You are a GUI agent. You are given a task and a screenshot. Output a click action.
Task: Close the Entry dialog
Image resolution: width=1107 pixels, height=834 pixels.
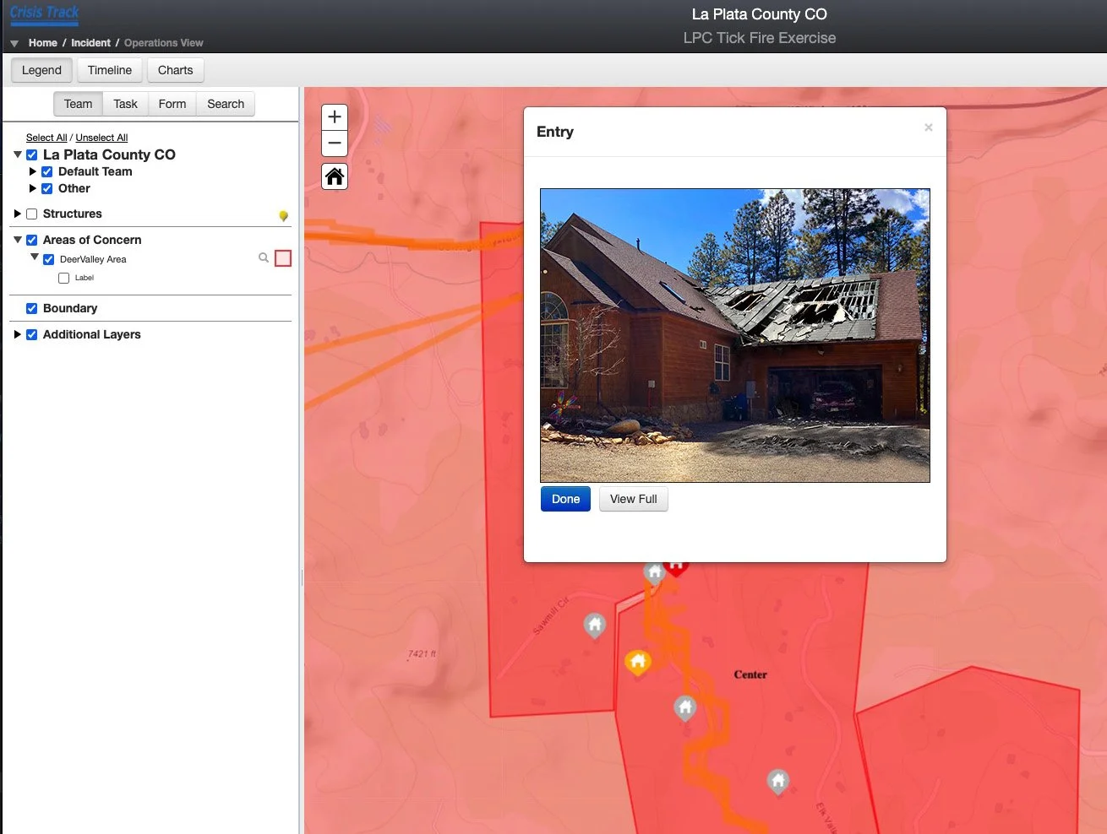928,127
